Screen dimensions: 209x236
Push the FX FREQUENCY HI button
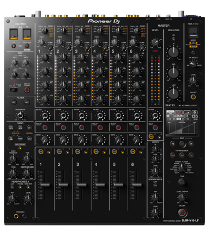(x=191, y=155)
